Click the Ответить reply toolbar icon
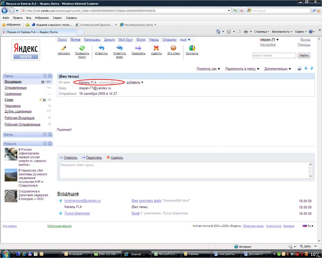The height and width of the screenshot is (258, 322). [x=101, y=48]
